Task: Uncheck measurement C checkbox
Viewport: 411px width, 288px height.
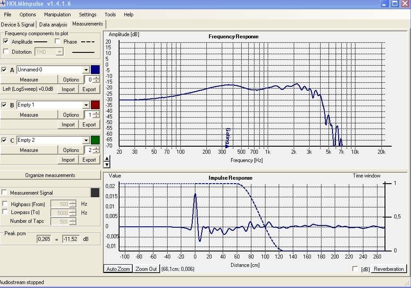Action: click(x=4, y=140)
